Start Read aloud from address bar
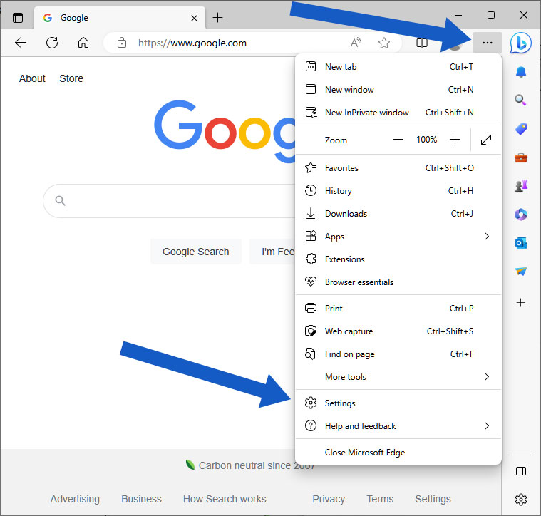541x516 pixels. pos(356,43)
